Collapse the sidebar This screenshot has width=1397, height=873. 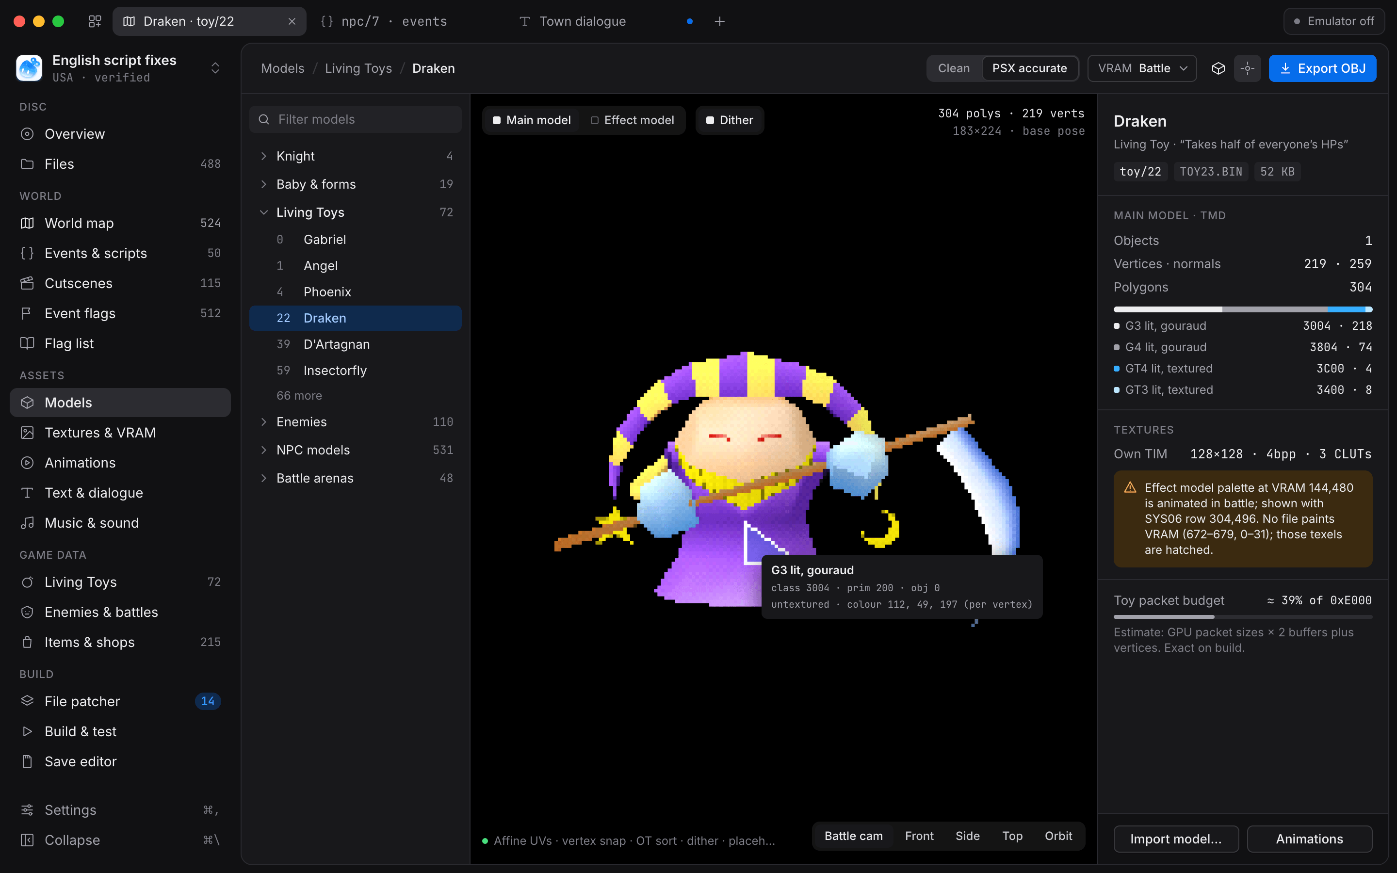click(120, 840)
